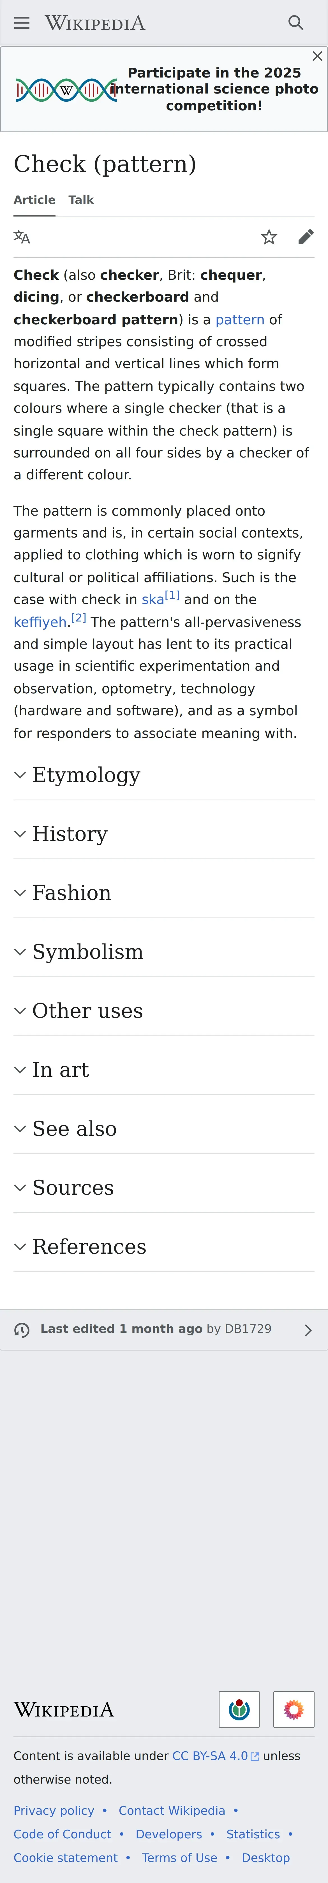Open the language selector icon
328x1883 pixels.
tap(22, 237)
